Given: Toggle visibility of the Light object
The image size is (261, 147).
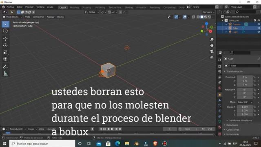Looking at the screenshot, I should tap(259, 32).
